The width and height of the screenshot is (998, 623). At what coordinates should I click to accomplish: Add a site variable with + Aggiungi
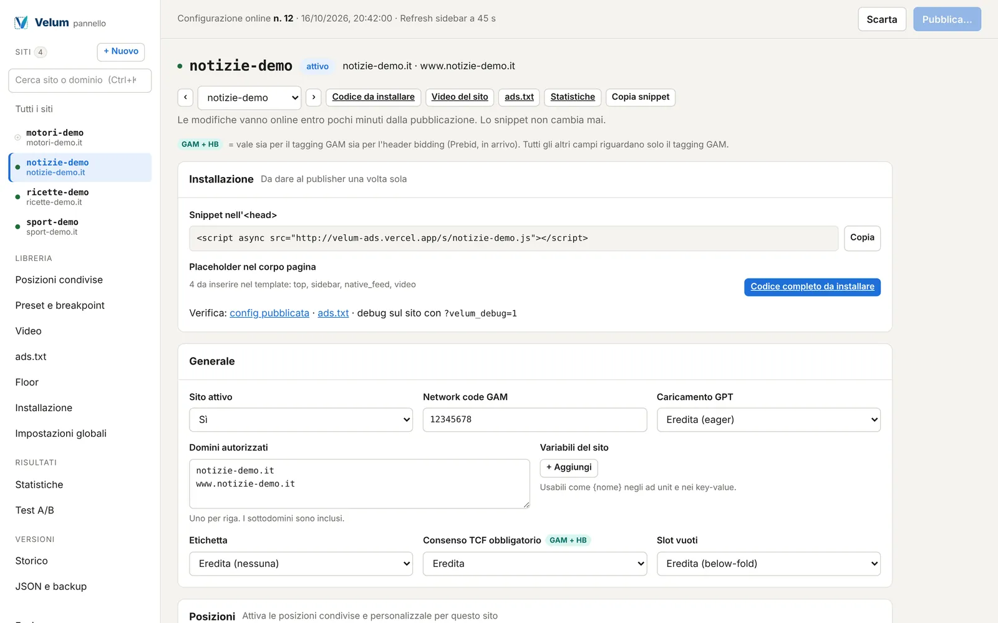pos(569,468)
